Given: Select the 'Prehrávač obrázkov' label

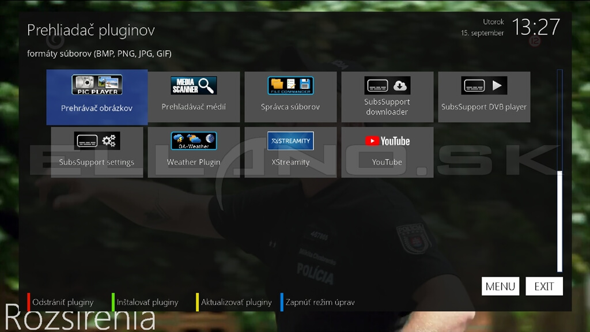Looking at the screenshot, I should pyautogui.click(x=97, y=108).
